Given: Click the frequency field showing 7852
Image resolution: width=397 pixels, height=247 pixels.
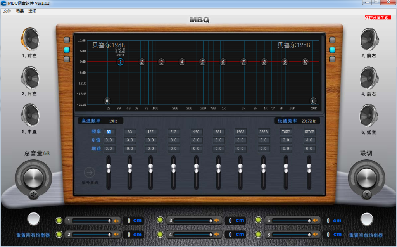Looking at the screenshot, I should tap(286, 132).
